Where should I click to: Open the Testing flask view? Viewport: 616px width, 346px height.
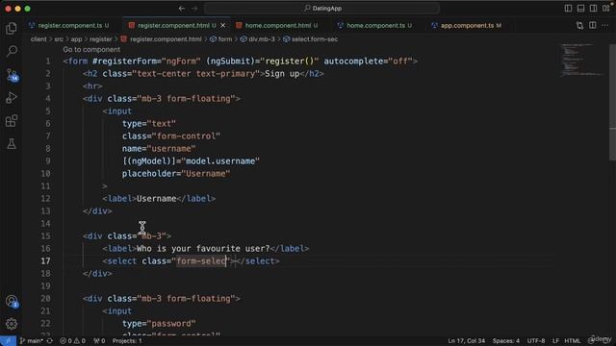tap(12, 144)
